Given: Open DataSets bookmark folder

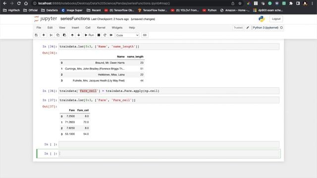Looking at the screenshot, I should 50,10.
